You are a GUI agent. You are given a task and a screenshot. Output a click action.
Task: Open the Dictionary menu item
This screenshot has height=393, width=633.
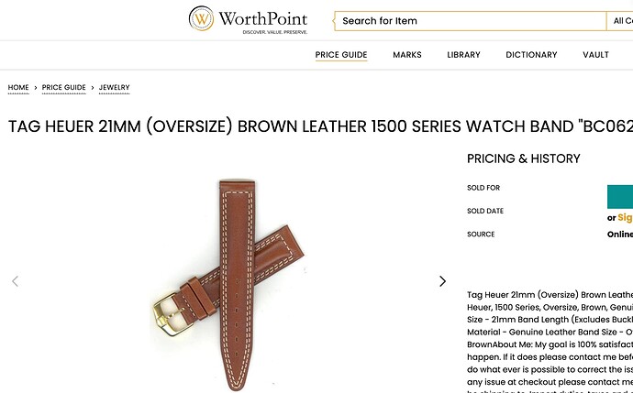[531, 55]
